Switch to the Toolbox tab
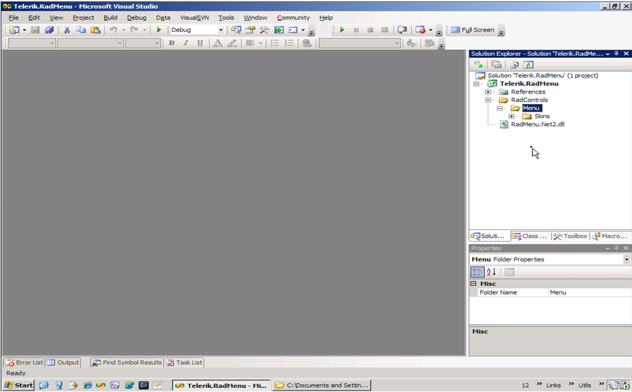 570,236
